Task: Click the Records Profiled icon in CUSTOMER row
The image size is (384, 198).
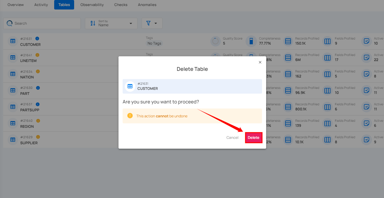Action: (288, 41)
